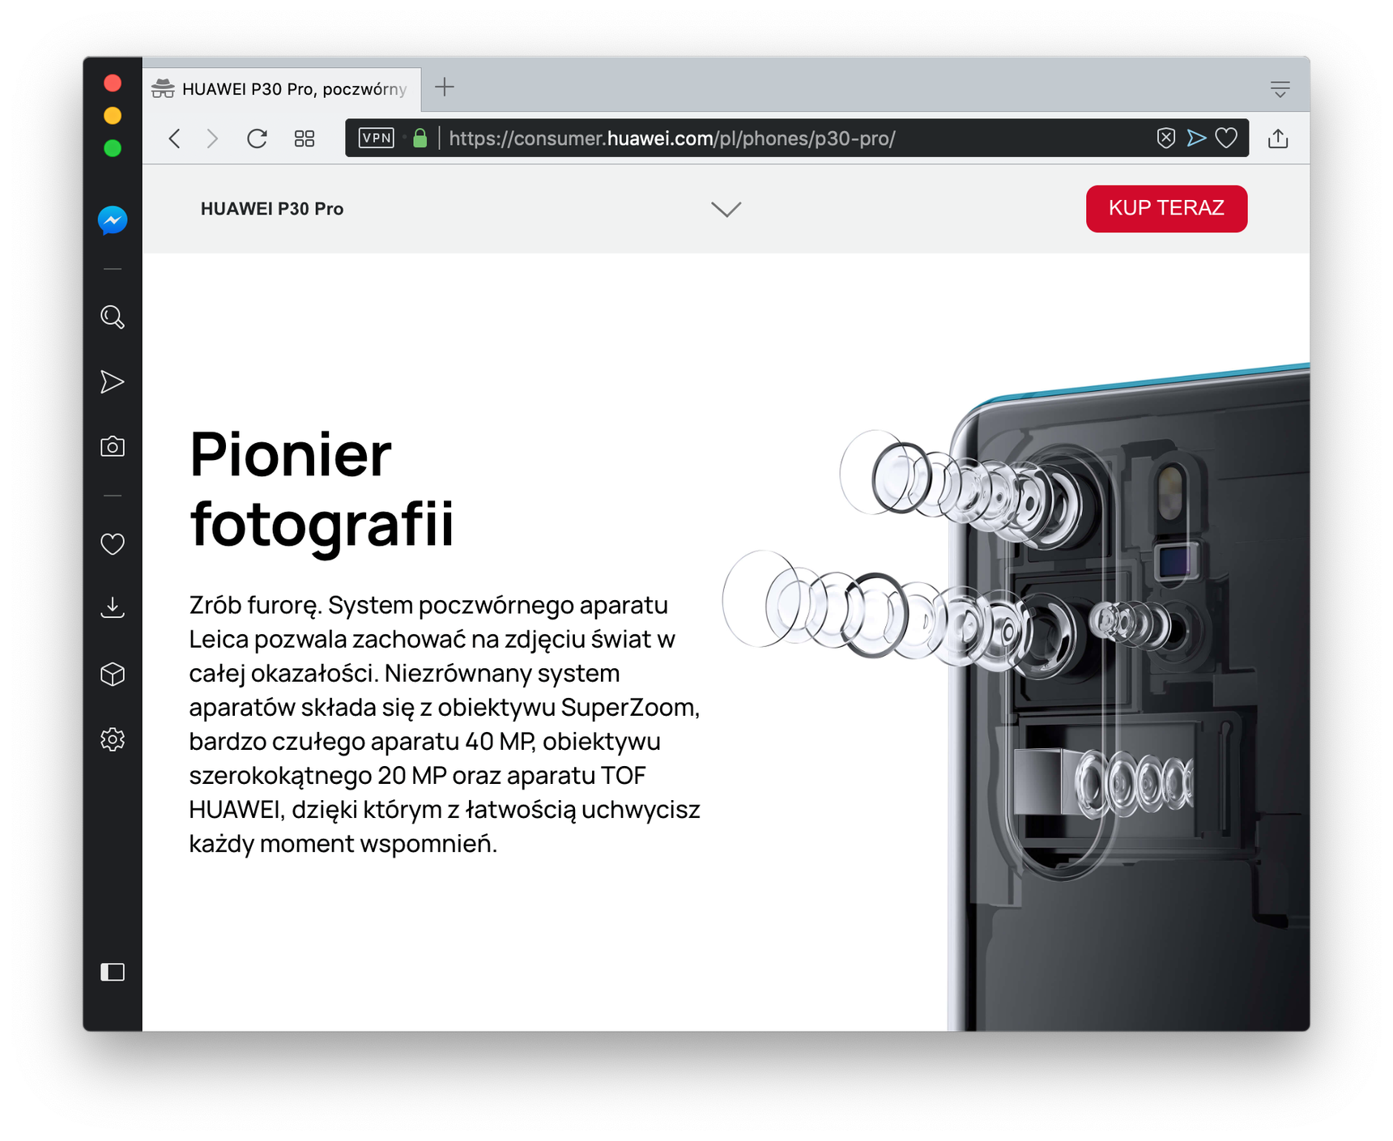The image size is (1393, 1141).
Task: Open My Flow in the sidebar
Action: pos(113,381)
